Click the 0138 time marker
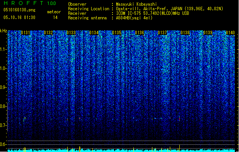This screenshot has width=239, height=152. (185, 33)
